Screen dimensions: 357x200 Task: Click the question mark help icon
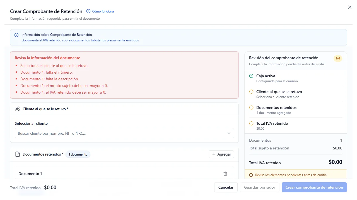tap(88, 11)
